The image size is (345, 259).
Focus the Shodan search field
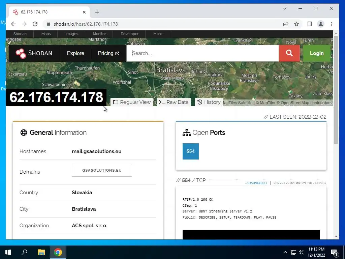coord(202,53)
